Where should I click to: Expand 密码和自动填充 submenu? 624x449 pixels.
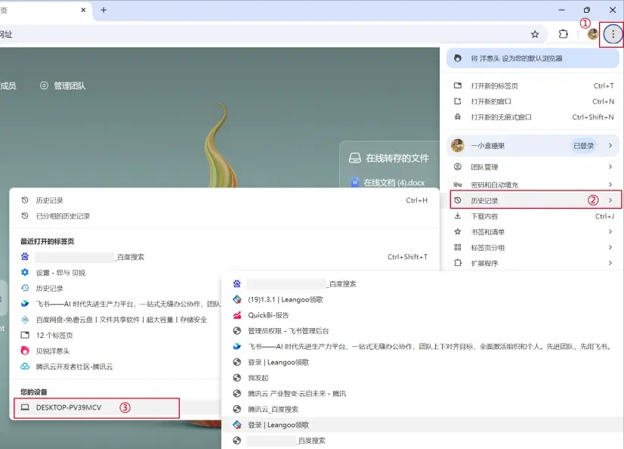[x=534, y=184]
